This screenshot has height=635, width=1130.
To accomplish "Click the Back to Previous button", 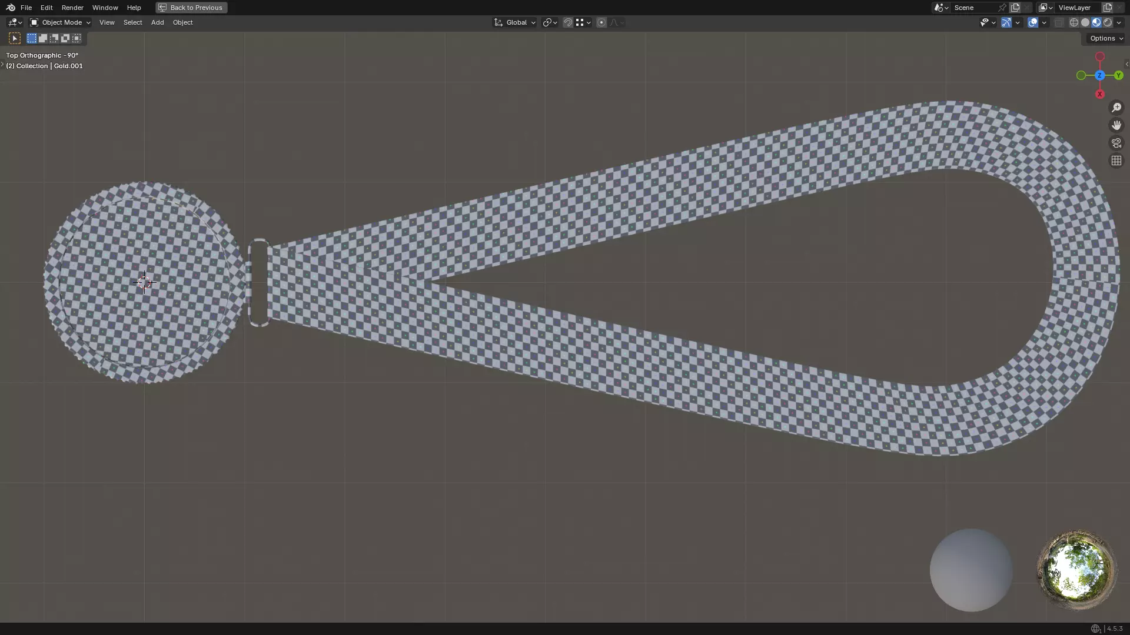I will point(191,8).
